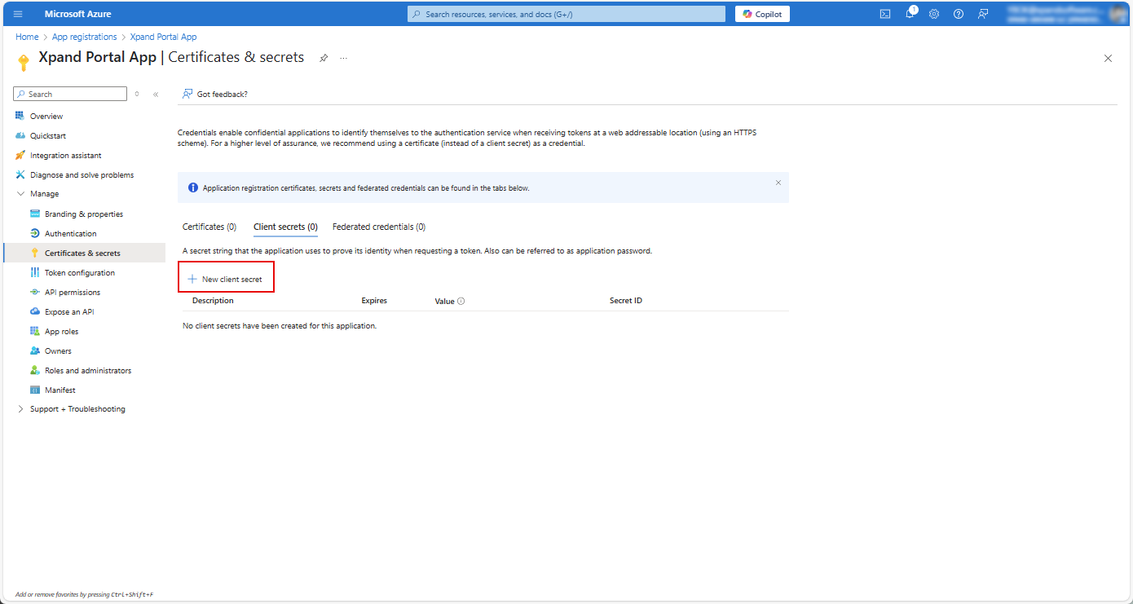The width and height of the screenshot is (1133, 604).
Task: Switch to the Certificates (0) tab
Action: pyautogui.click(x=209, y=227)
